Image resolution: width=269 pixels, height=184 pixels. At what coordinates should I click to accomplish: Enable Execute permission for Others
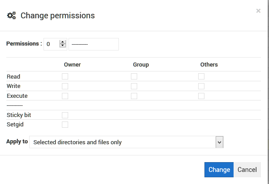[201, 96]
